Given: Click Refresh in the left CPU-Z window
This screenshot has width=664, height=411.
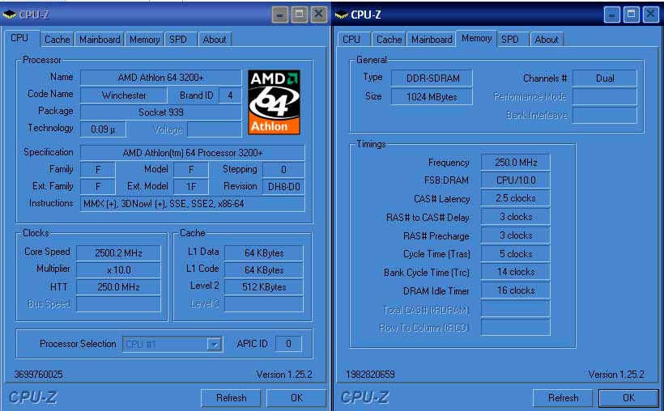Looking at the screenshot, I should (231, 398).
